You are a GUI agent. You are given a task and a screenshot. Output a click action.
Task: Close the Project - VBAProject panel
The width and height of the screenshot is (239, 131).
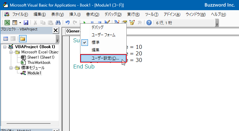pyautogui.click(x=56, y=30)
